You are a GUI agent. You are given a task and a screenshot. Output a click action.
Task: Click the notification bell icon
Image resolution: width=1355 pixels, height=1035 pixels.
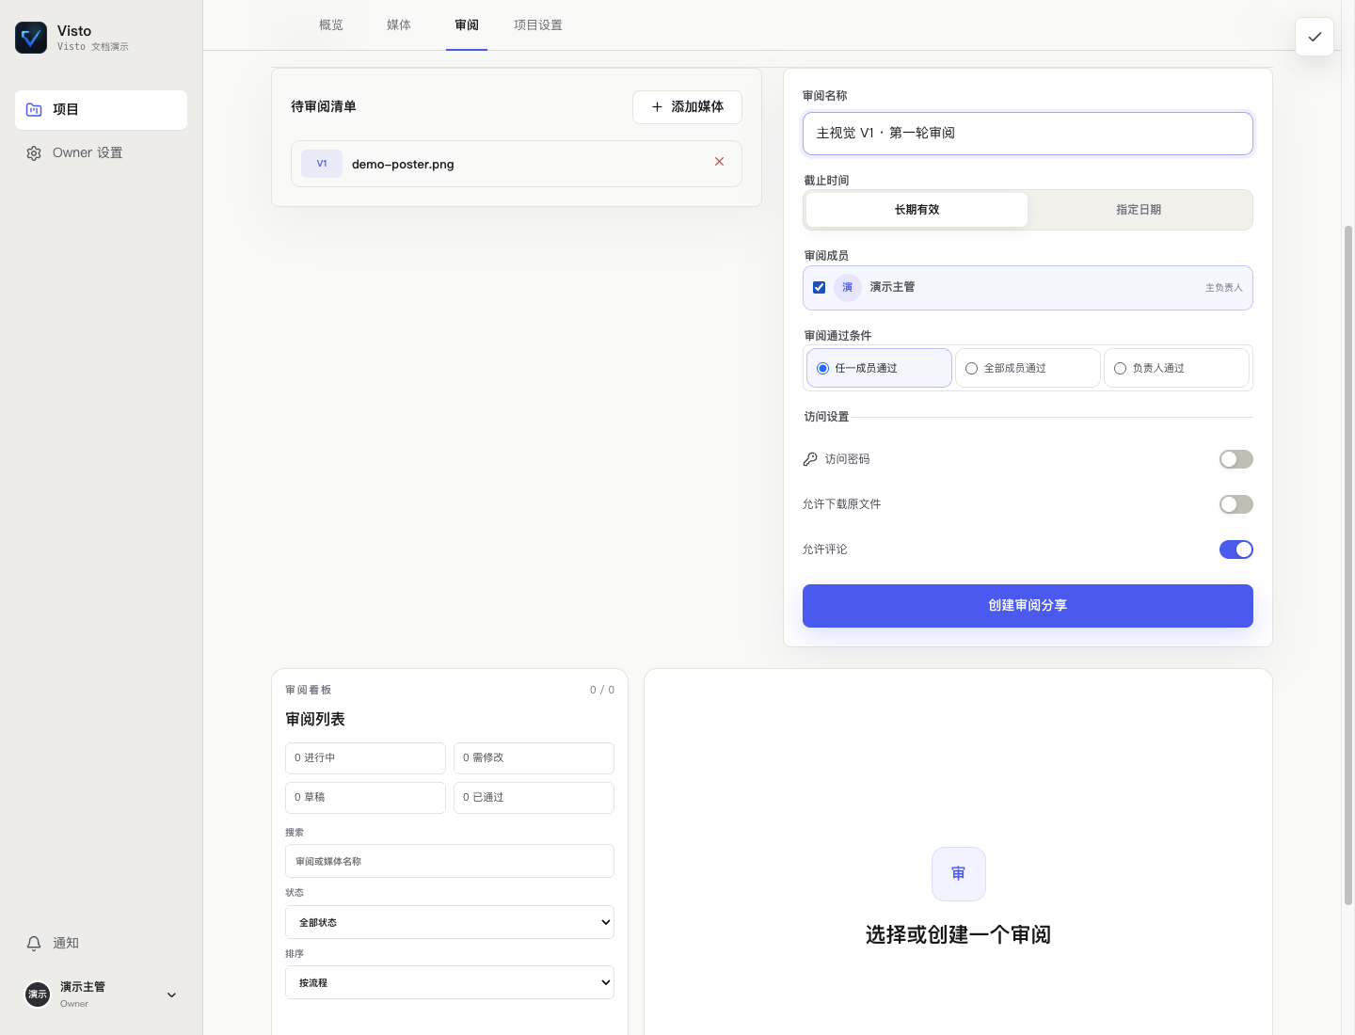point(34,944)
